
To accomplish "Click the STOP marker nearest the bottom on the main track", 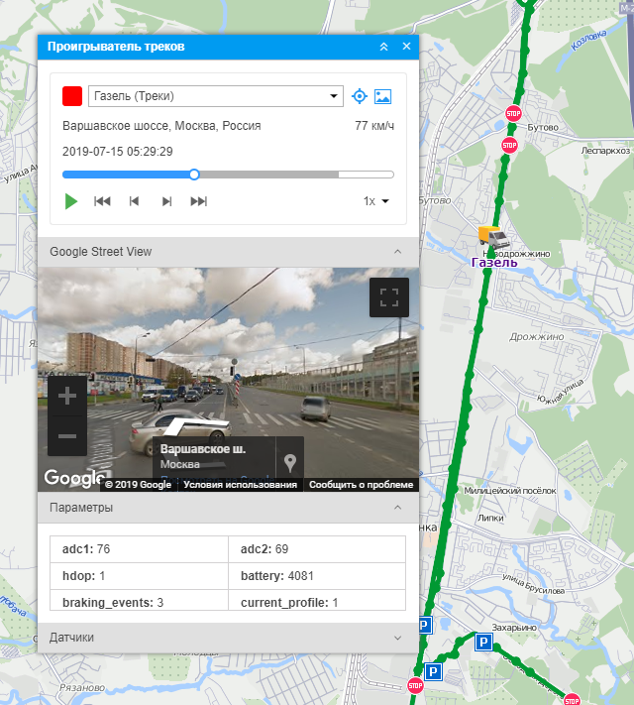I will coord(415,686).
